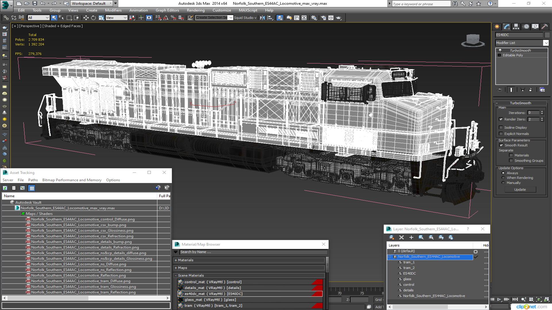Open the Render Setup icon
Screen dimensions: 552x310
pyautogui.click(x=323, y=18)
